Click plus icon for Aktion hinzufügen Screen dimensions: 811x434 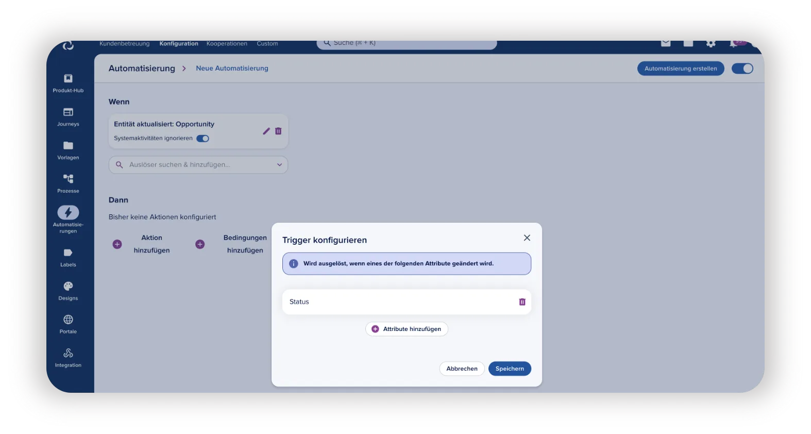117,244
